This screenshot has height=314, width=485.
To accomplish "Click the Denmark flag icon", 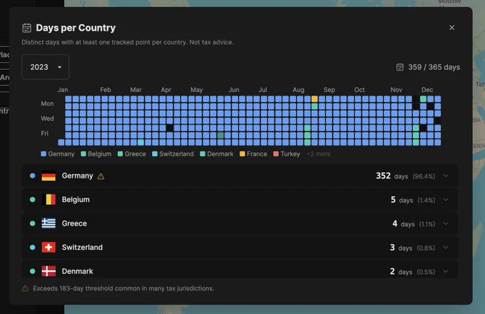I will pos(48,271).
